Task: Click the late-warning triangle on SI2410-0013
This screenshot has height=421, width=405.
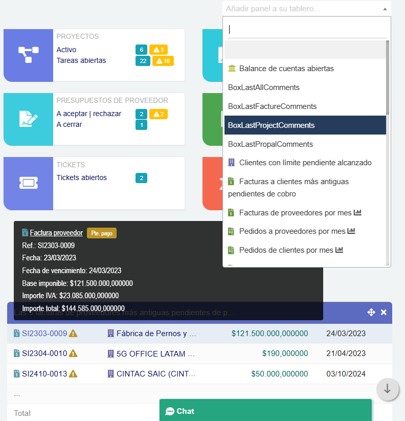Action: [x=73, y=374]
